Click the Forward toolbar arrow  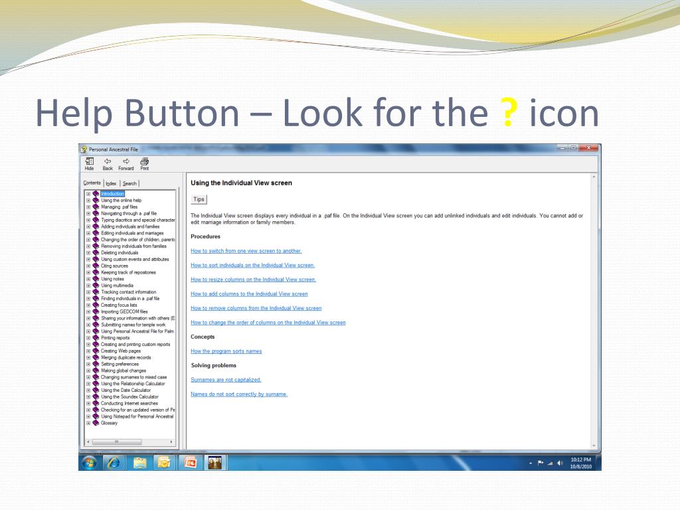pyautogui.click(x=126, y=164)
